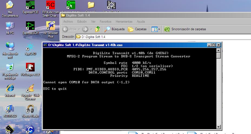The height and width of the screenshot is (134, 251).
Task: Click the "Symbol rate 4000 kS/s" line
Action: (x=127, y=63)
